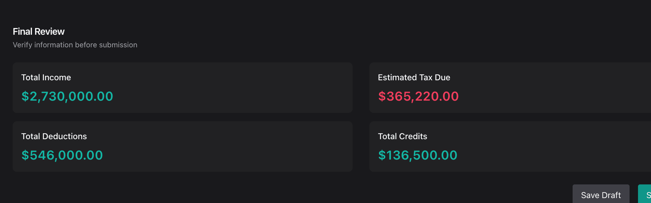The height and width of the screenshot is (203, 651).
Task: Click the Final Review heading
Action: click(x=39, y=32)
